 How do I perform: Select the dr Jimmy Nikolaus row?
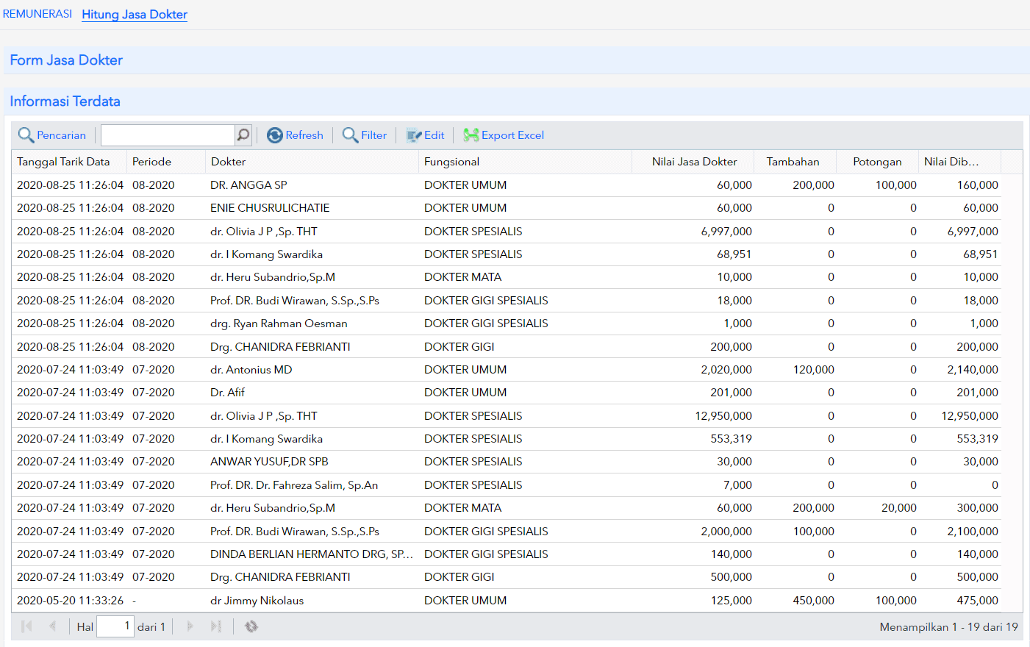tap(507, 601)
